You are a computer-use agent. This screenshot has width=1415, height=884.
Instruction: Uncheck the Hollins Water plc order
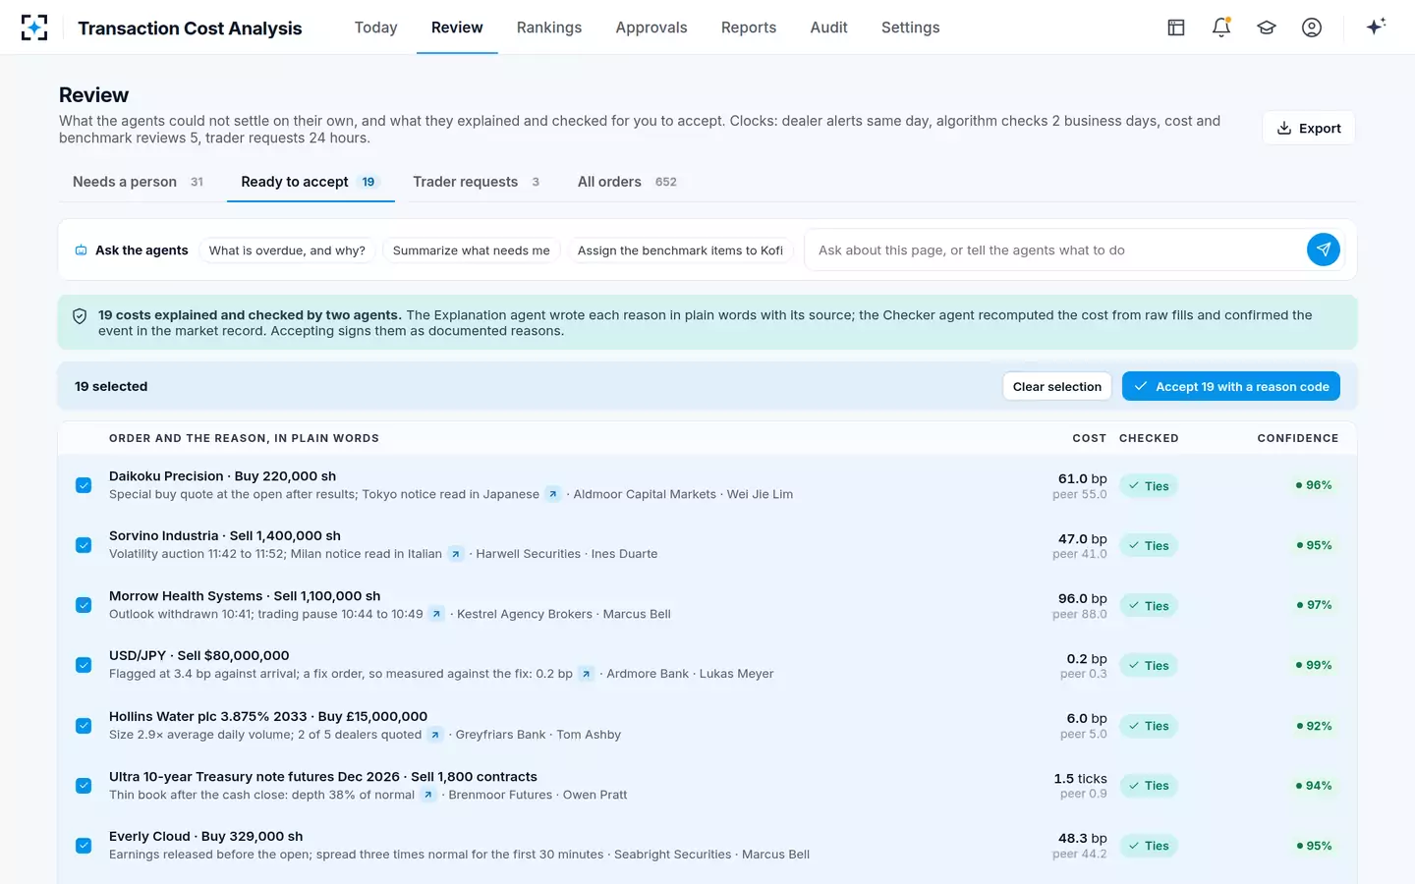pos(84,726)
